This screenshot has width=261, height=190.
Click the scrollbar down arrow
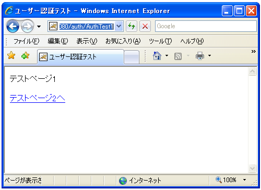coord(252,168)
